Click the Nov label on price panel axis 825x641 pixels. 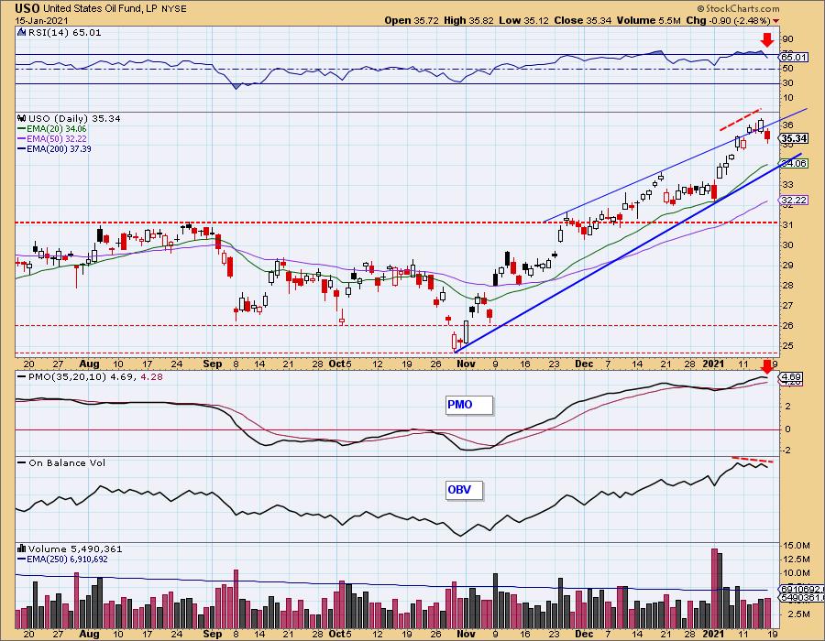[467, 364]
